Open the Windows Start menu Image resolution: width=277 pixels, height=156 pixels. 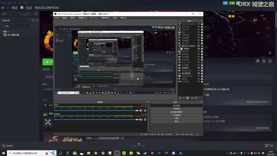click(3, 153)
